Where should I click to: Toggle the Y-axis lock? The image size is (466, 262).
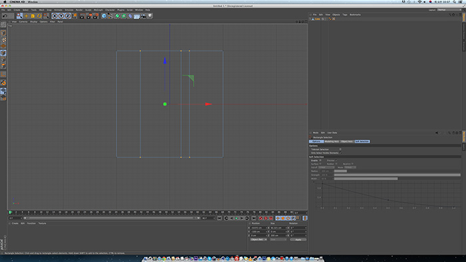tap(61, 16)
